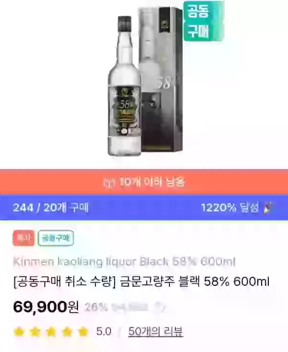Viewport: 288px width, 352px height.
Task: Tap the 5.0 rating score
Action: pos(104,331)
